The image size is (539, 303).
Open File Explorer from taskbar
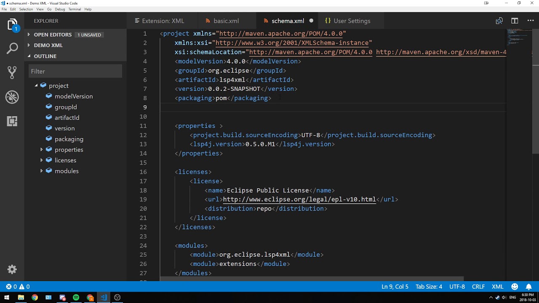[x=21, y=298]
